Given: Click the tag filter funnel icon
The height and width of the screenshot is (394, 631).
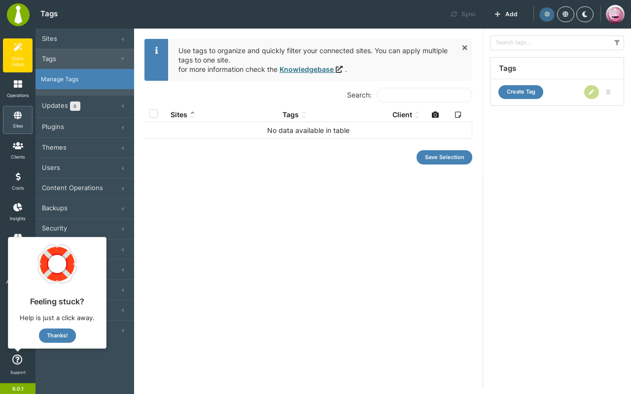Looking at the screenshot, I should coord(617,43).
